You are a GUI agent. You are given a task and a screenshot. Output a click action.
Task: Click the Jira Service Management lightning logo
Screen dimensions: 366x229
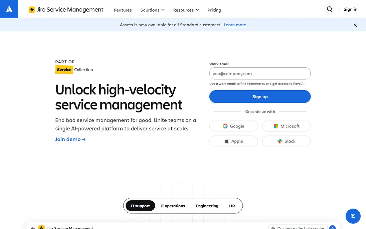point(32,10)
